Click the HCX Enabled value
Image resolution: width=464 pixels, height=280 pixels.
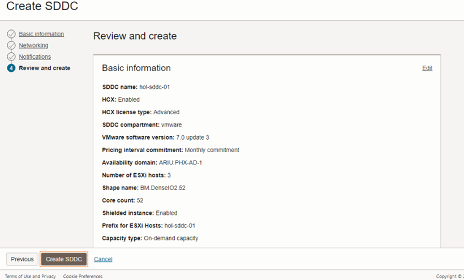(x=128, y=100)
